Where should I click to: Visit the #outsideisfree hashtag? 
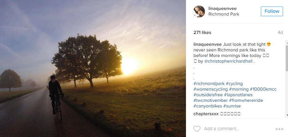(209, 95)
